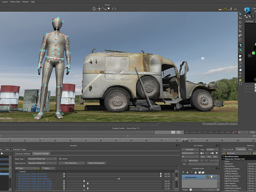Switch to the Pose Controls tab

tap(228, 149)
